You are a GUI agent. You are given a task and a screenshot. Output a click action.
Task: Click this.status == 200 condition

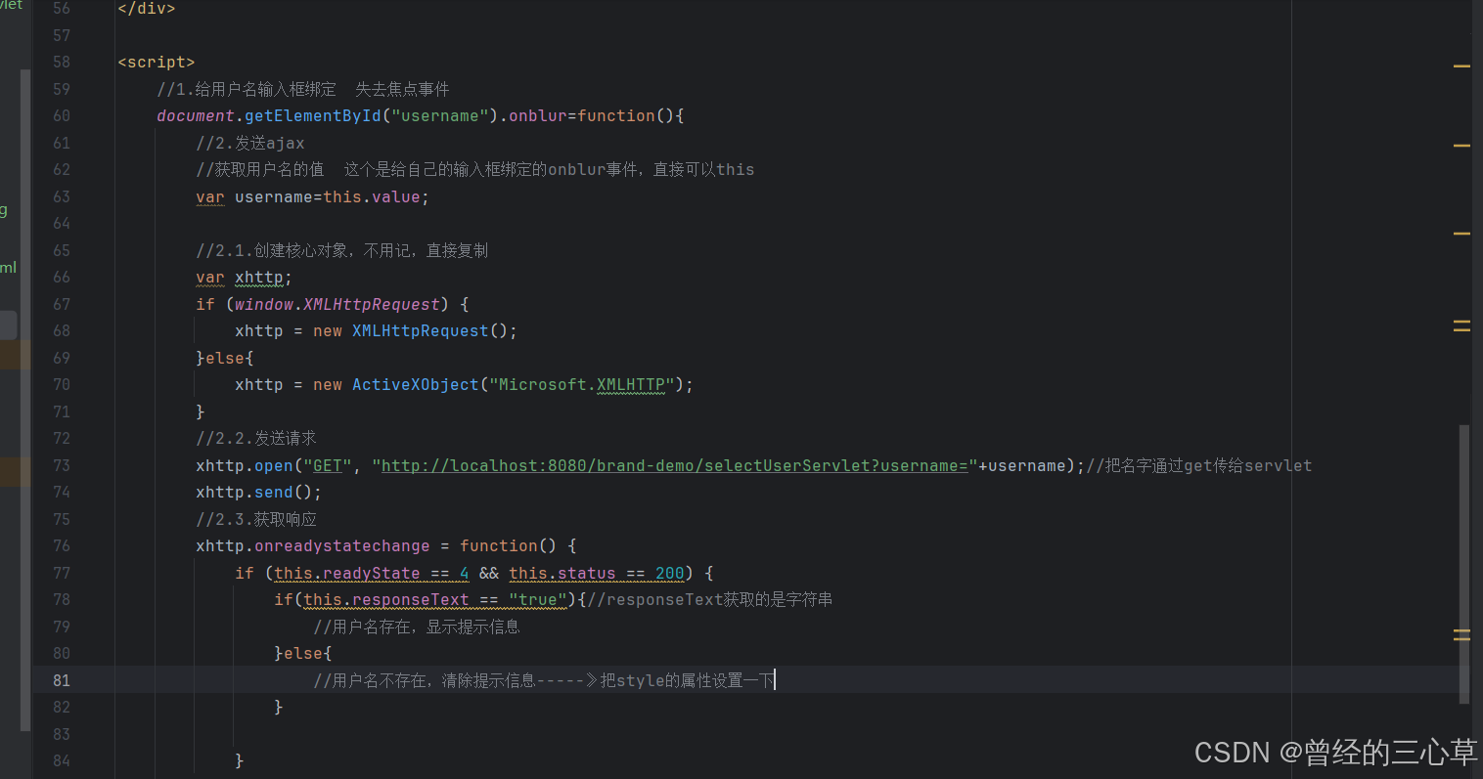pyautogui.click(x=597, y=573)
